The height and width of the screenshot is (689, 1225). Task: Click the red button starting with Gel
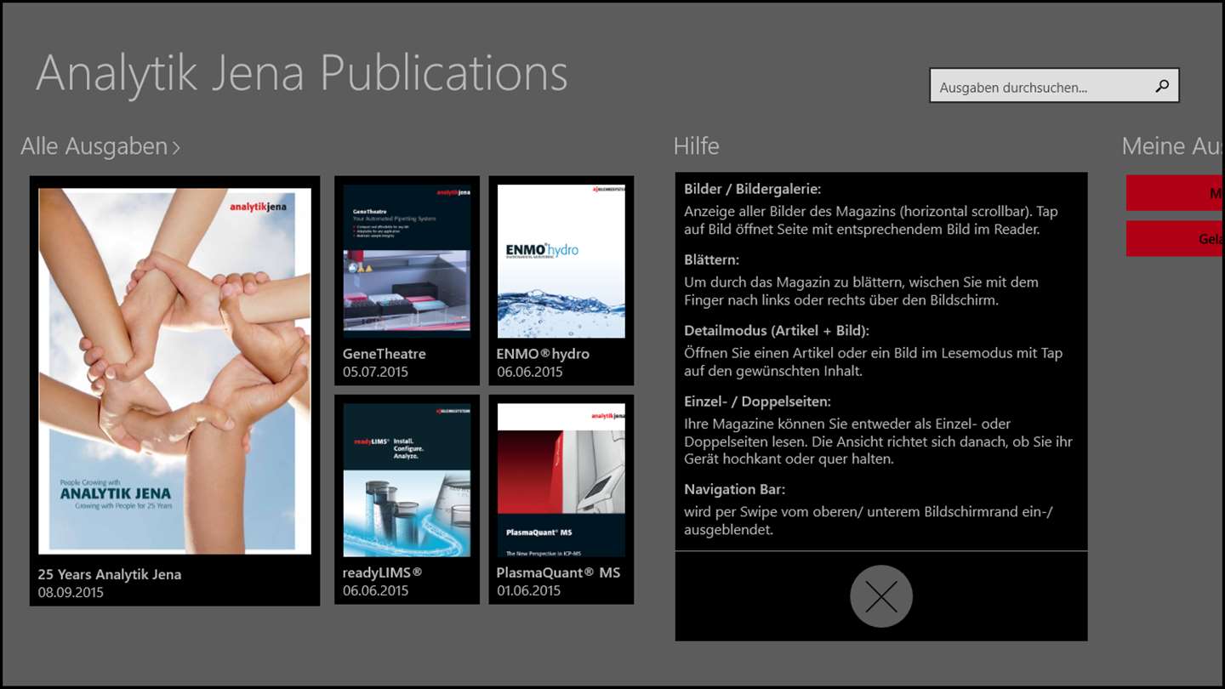1176,238
